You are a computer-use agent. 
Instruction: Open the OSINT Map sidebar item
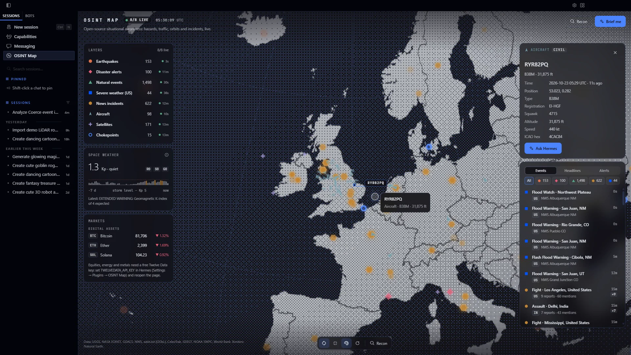pyautogui.click(x=39, y=56)
